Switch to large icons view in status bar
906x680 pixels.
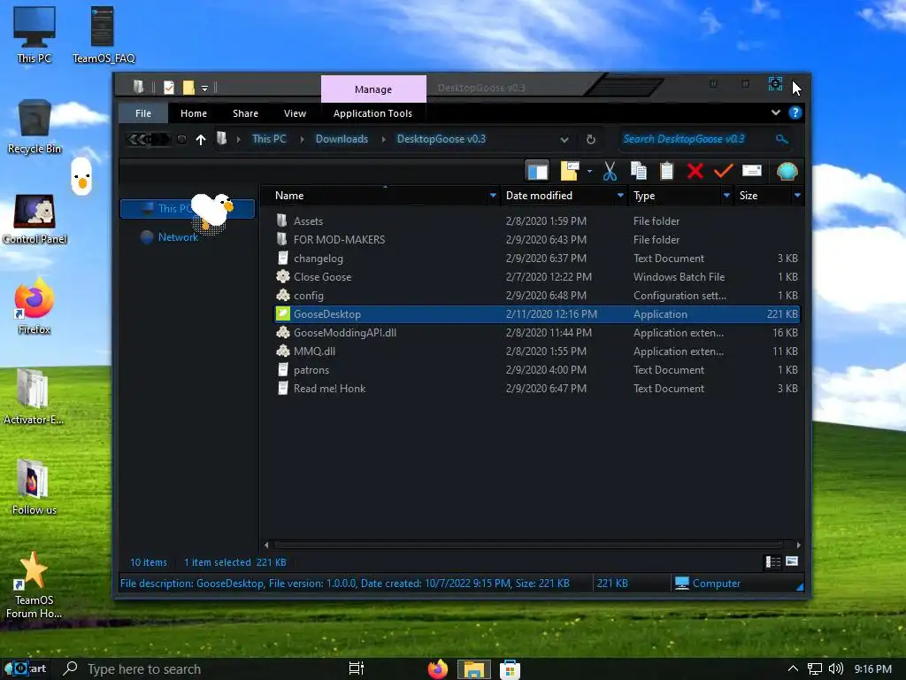pyautogui.click(x=792, y=560)
